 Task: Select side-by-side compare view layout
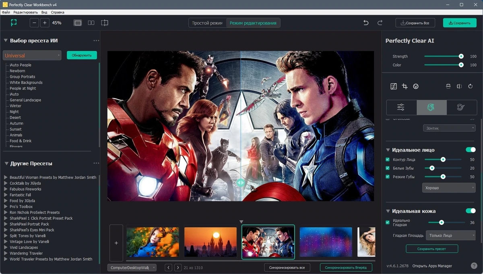(x=91, y=23)
